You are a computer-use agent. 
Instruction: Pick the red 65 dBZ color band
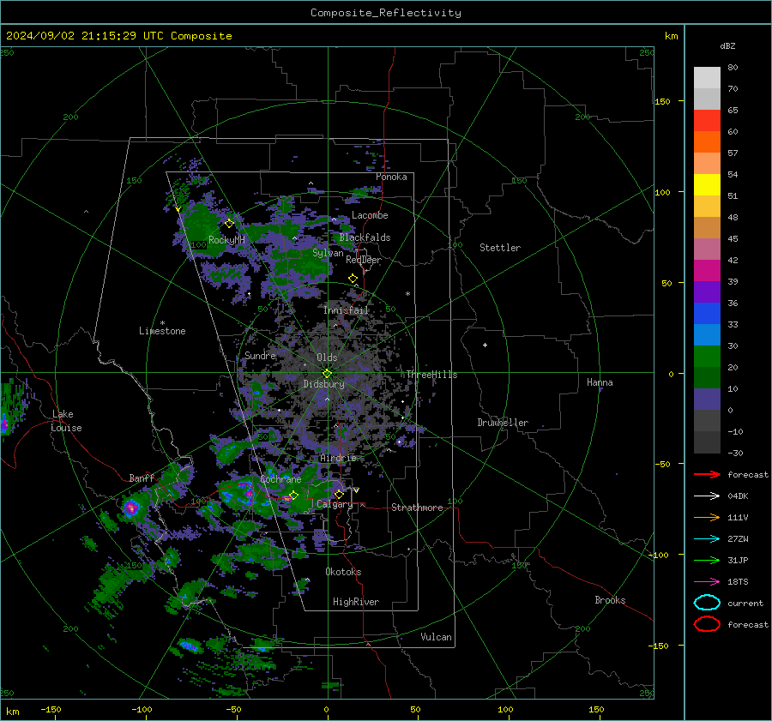[x=707, y=120]
